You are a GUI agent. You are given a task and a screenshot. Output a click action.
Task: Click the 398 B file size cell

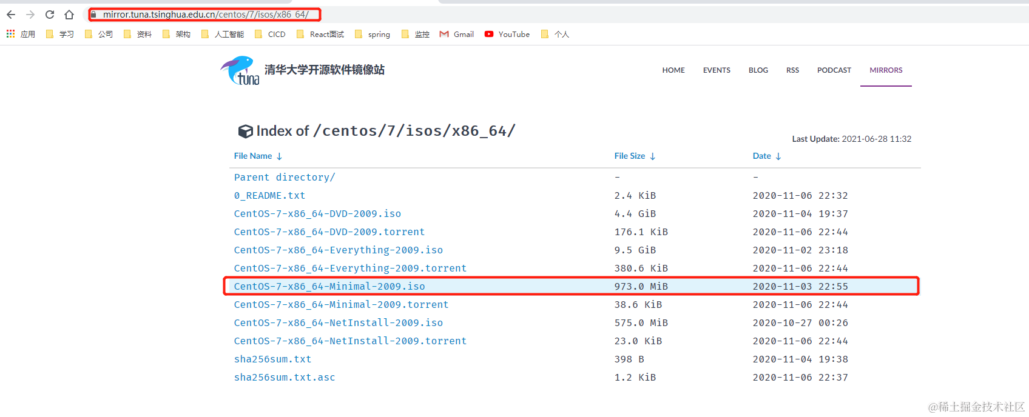[629, 359]
